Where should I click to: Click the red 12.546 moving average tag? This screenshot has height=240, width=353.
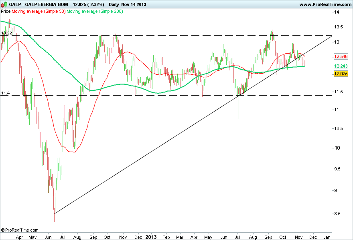[x=341, y=56]
